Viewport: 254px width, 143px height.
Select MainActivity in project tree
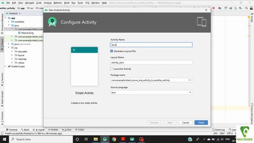coord(27,33)
